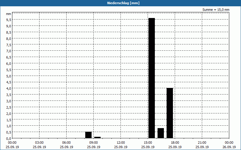Click the 9,0 y-axis label
The width and height of the screenshot is (241, 150).
point(9,26)
